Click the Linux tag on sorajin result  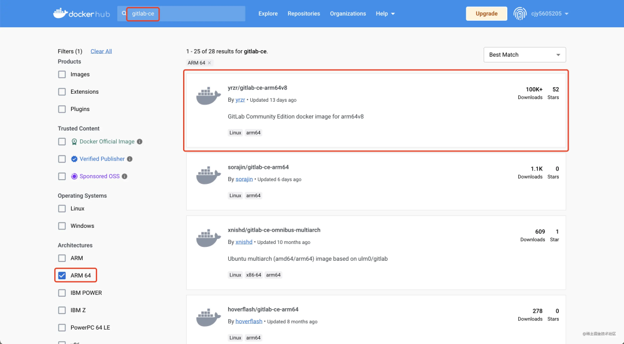[x=235, y=195]
